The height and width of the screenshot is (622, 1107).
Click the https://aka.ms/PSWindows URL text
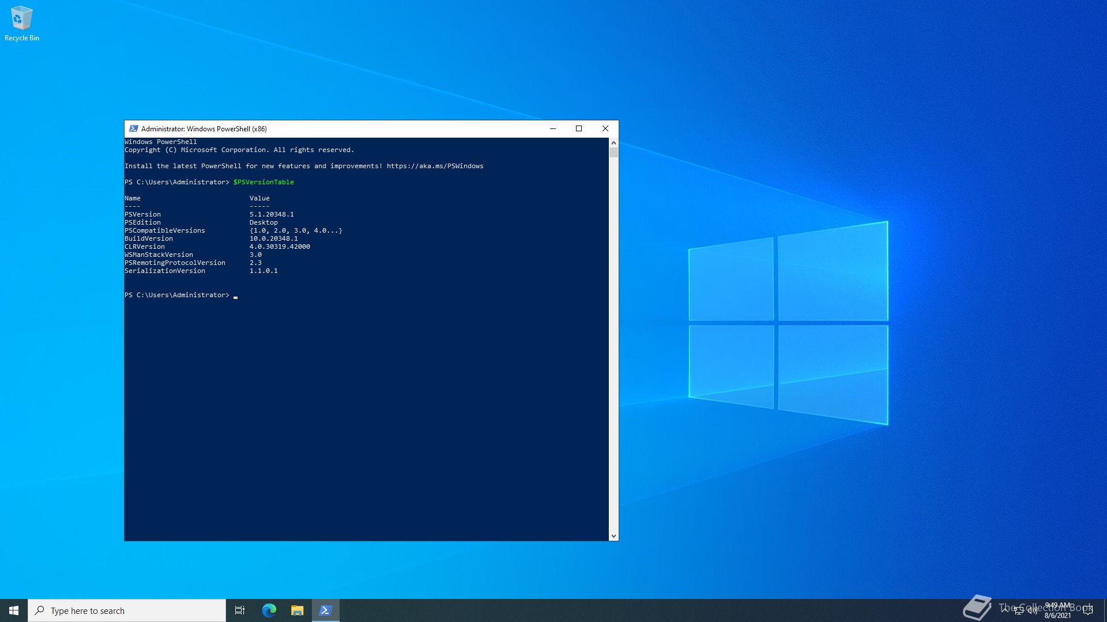[x=435, y=166]
